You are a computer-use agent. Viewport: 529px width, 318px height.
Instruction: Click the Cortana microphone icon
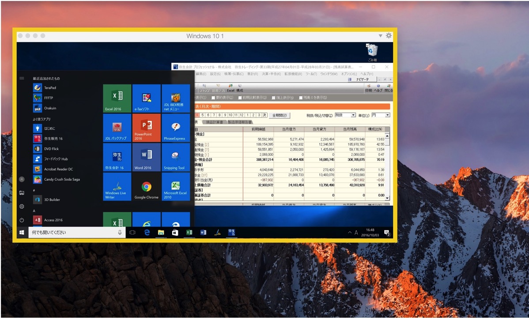click(x=120, y=232)
